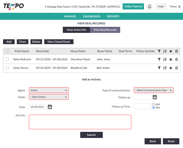Switch to View Artist Info tab

point(76,30)
